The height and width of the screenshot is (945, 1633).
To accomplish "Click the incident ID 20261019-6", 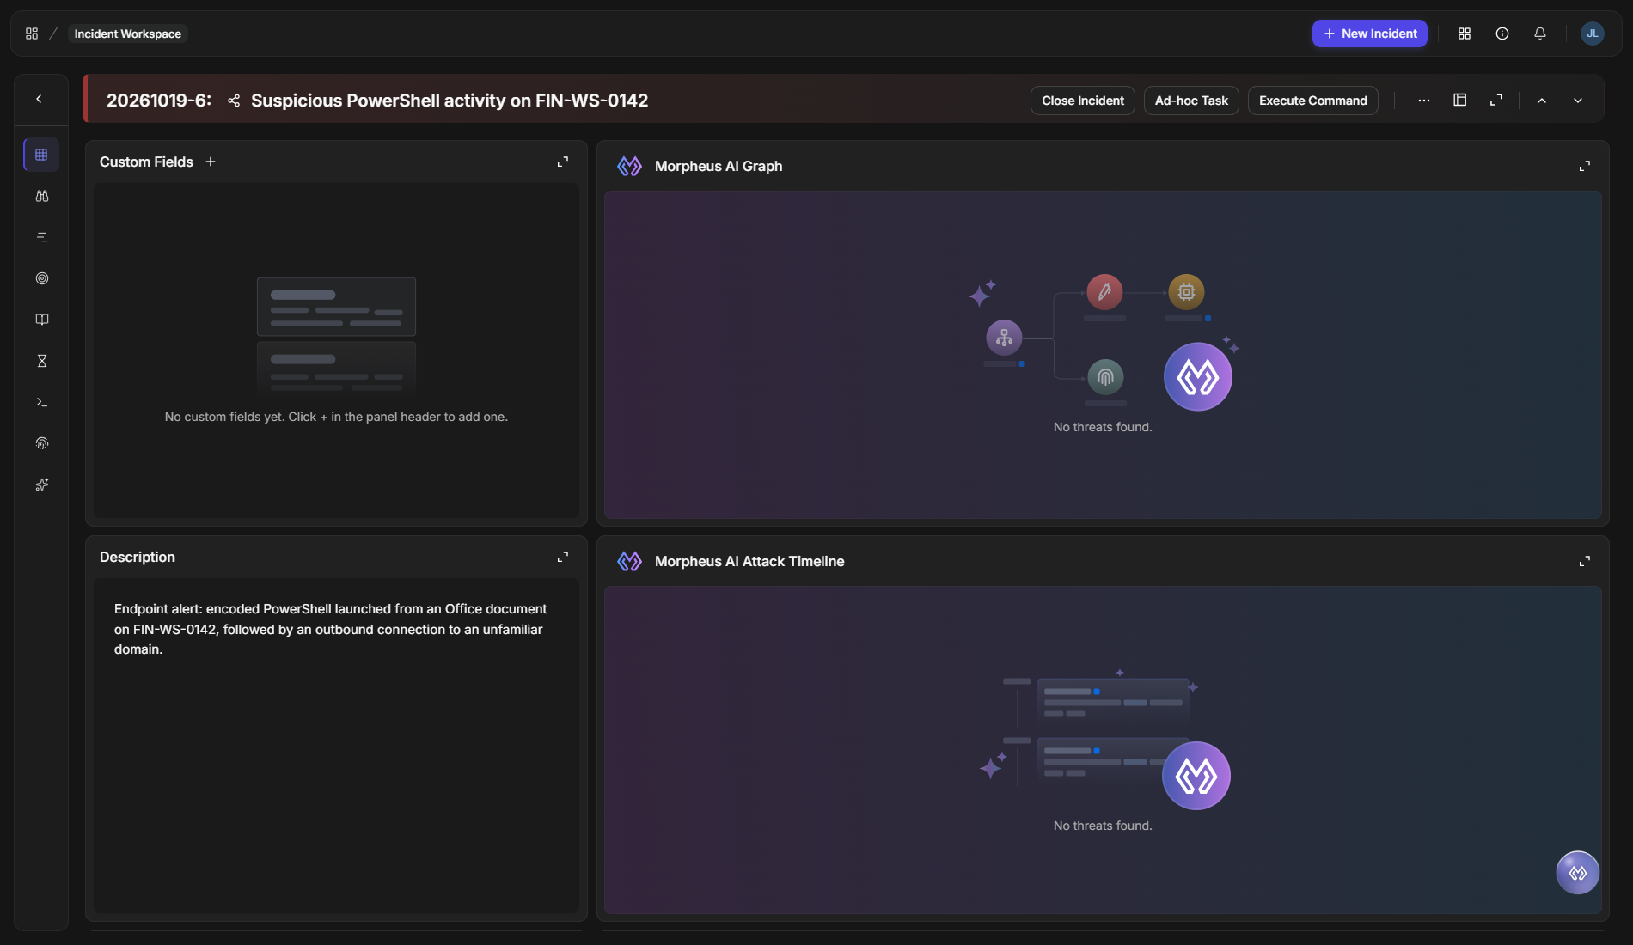I will pyautogui.click(x=159, y=101).
